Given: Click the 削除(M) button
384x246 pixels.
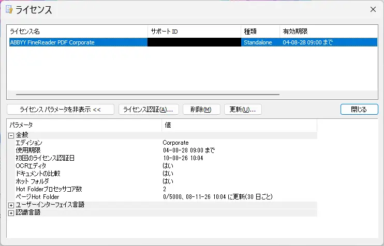Looking at the screenshot, I should 201,110.
